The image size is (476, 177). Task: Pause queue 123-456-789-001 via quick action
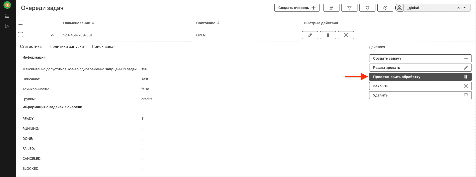pos(328,35)
